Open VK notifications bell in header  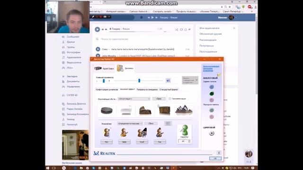141,17
